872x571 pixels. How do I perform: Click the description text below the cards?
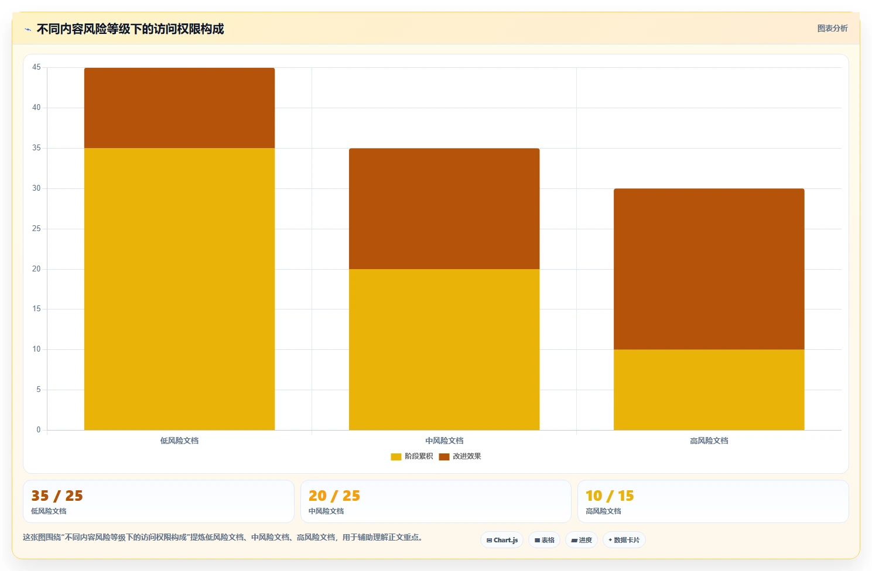223,537
